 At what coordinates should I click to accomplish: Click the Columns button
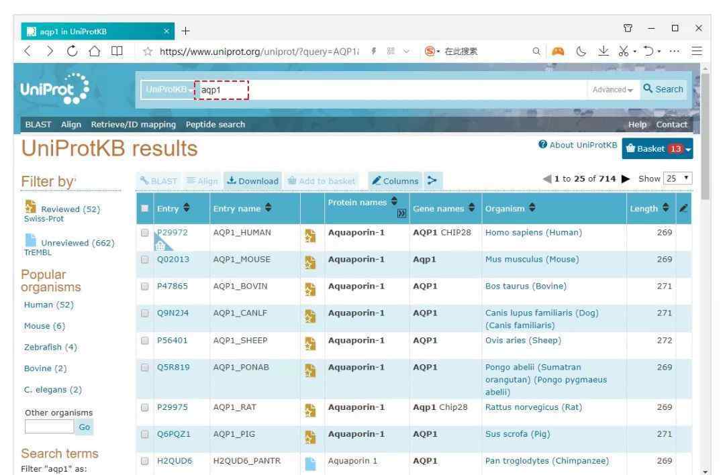pos(395,180)
